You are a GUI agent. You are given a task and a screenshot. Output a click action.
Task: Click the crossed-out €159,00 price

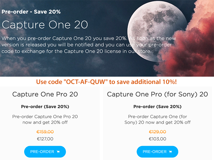point(45,132)
